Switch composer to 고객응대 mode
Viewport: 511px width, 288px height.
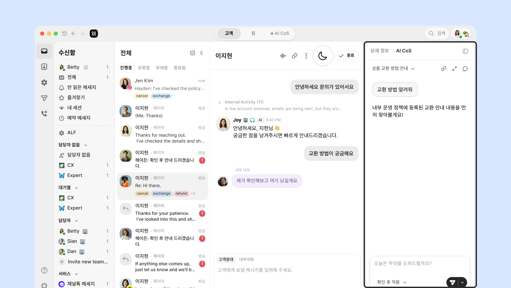pos(226,260)
